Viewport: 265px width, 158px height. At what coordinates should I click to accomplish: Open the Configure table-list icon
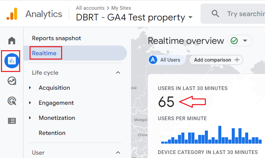[x=12, y=121]
